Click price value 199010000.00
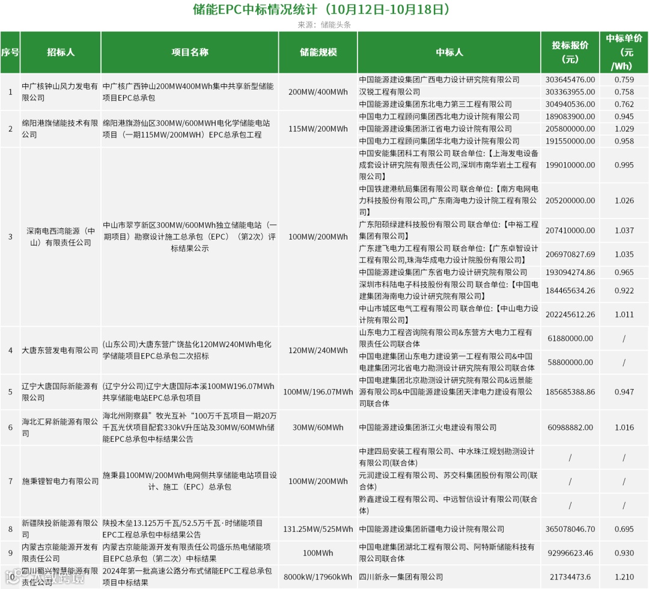 click(570, 165)
